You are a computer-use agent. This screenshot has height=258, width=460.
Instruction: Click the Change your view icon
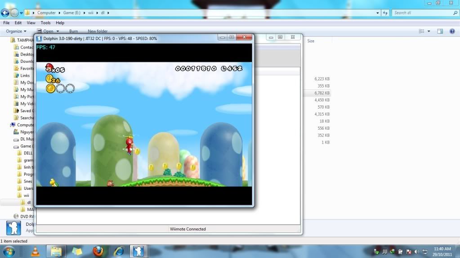pos(422,31)
